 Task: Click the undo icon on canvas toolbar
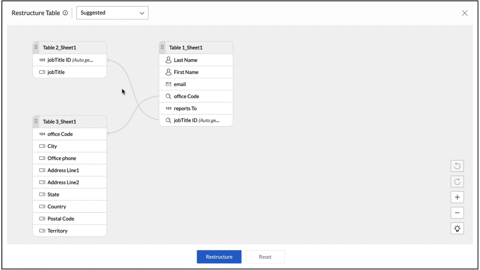[x=457, y=166]
